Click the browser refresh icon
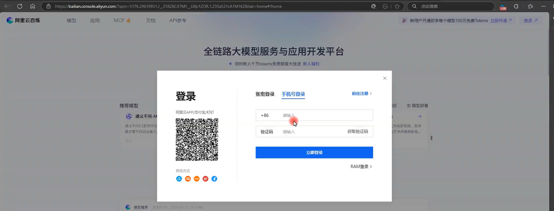 (20, 6)
